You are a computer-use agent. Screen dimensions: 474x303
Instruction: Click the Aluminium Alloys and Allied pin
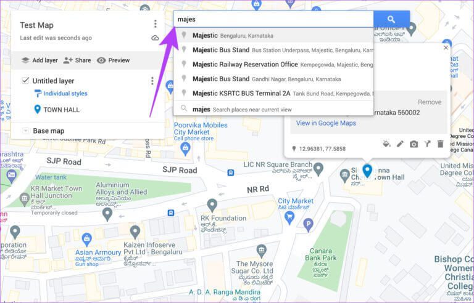107,214
